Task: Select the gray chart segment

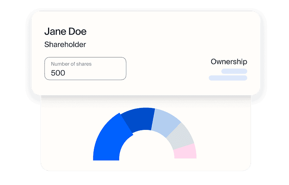Action: 181,137
